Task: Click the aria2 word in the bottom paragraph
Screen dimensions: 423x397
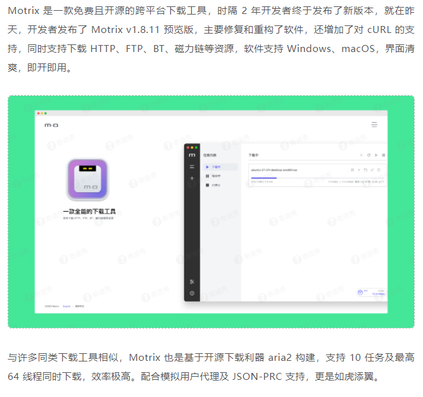Action: coord(280,358)
